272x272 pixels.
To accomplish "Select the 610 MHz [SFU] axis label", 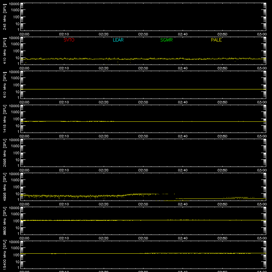I will pyautogui.click(x=4, y=85).
